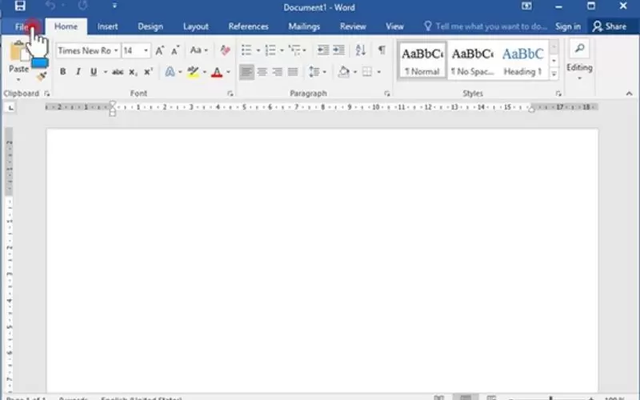This screenshot has height=400, width=640.
Task: Open the Paragraph dialog launcher
Action: tap(386, 94)
